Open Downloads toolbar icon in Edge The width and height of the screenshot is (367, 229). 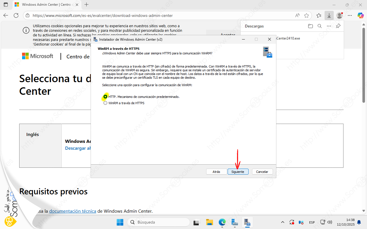tap(329, 15)
